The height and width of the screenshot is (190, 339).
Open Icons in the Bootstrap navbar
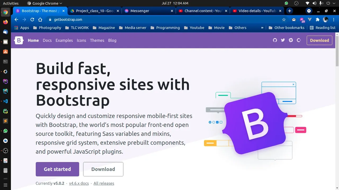[x=81, y=40]
